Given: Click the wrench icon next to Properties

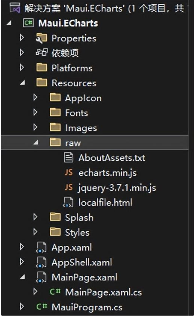Looking at the screenshot, I should [x=41, y=38].
